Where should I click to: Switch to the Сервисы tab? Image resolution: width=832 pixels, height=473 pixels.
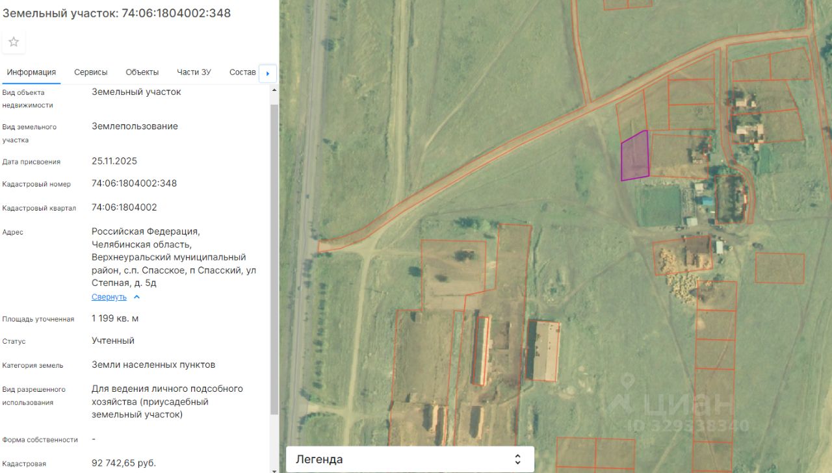tap(91, 72)
